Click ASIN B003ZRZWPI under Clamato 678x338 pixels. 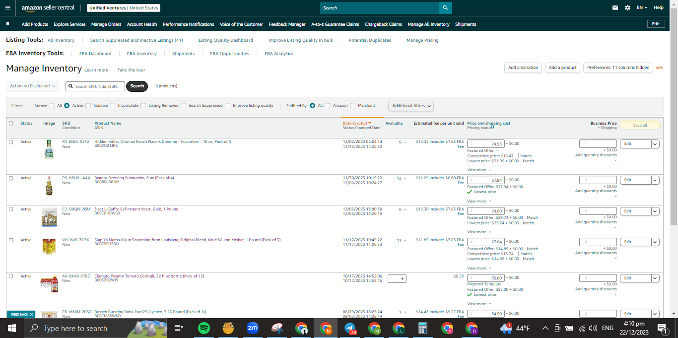pyautogui.click(x=106, y=280)
